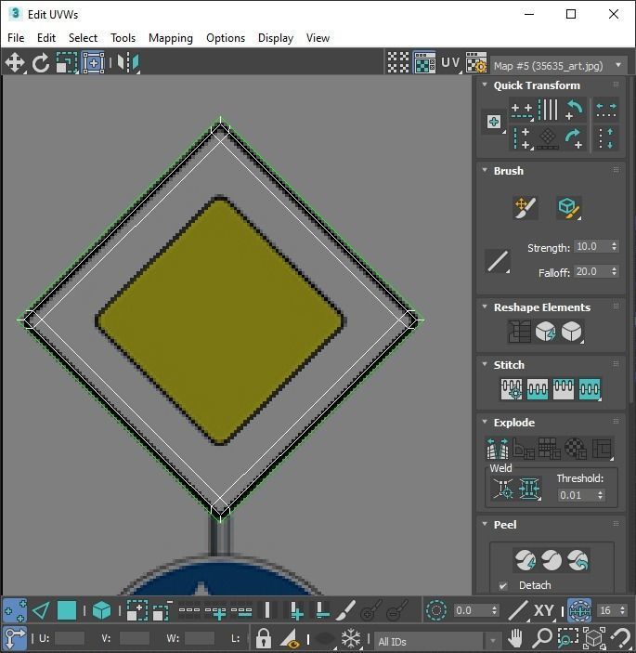Image resolution: width=636 pixels, height=653 pixels.
Task: Click the Relax custom cube icon
Action: 572,332
